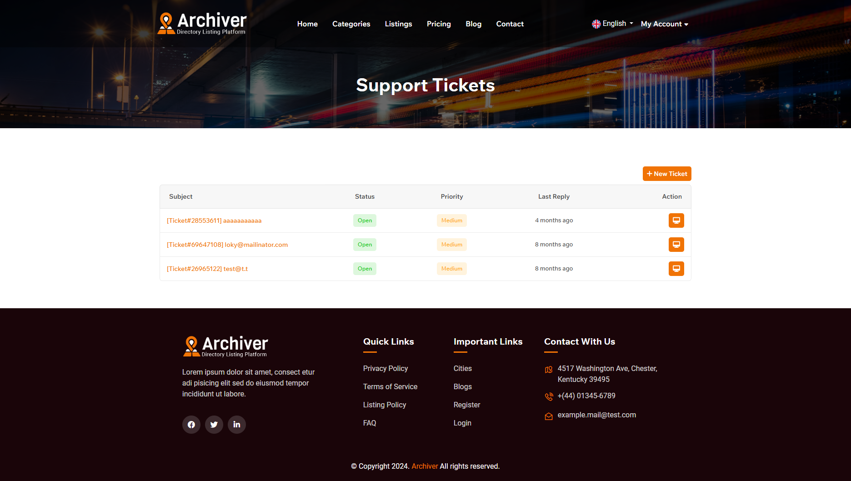Open the FAQ page

pos(370,423)
